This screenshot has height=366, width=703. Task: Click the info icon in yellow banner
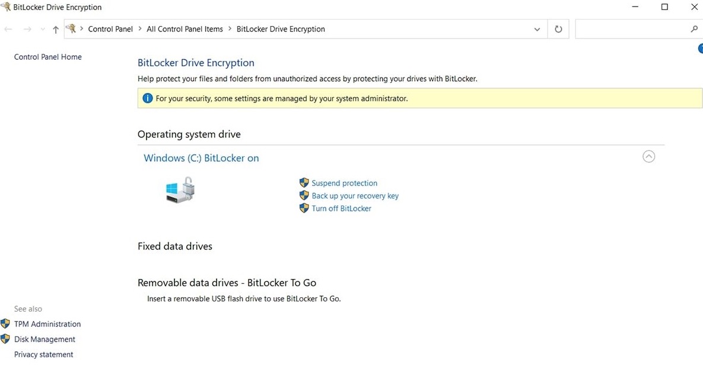(148, 98)
